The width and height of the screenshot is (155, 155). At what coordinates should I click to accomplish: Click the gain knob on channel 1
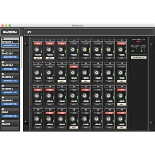click(37, 49)
